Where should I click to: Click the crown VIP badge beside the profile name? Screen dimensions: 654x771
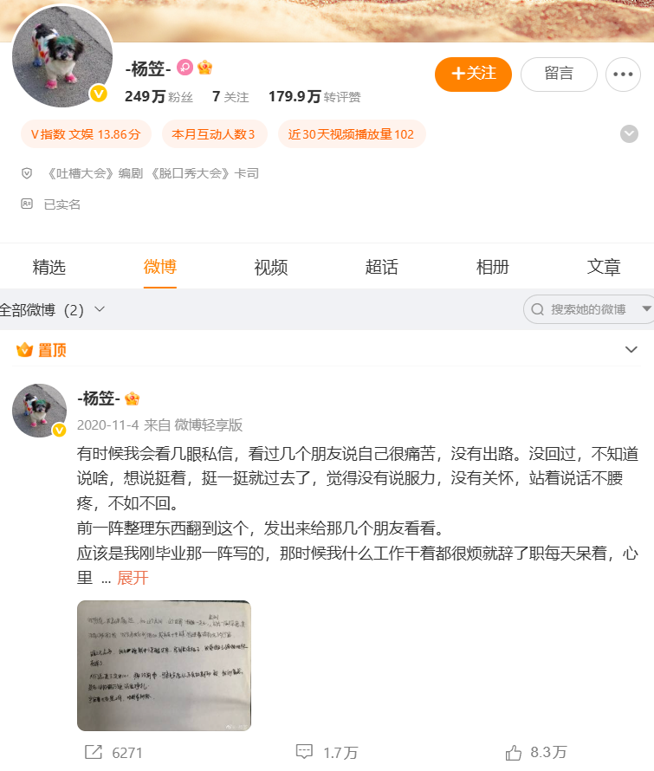pos(205,68)
